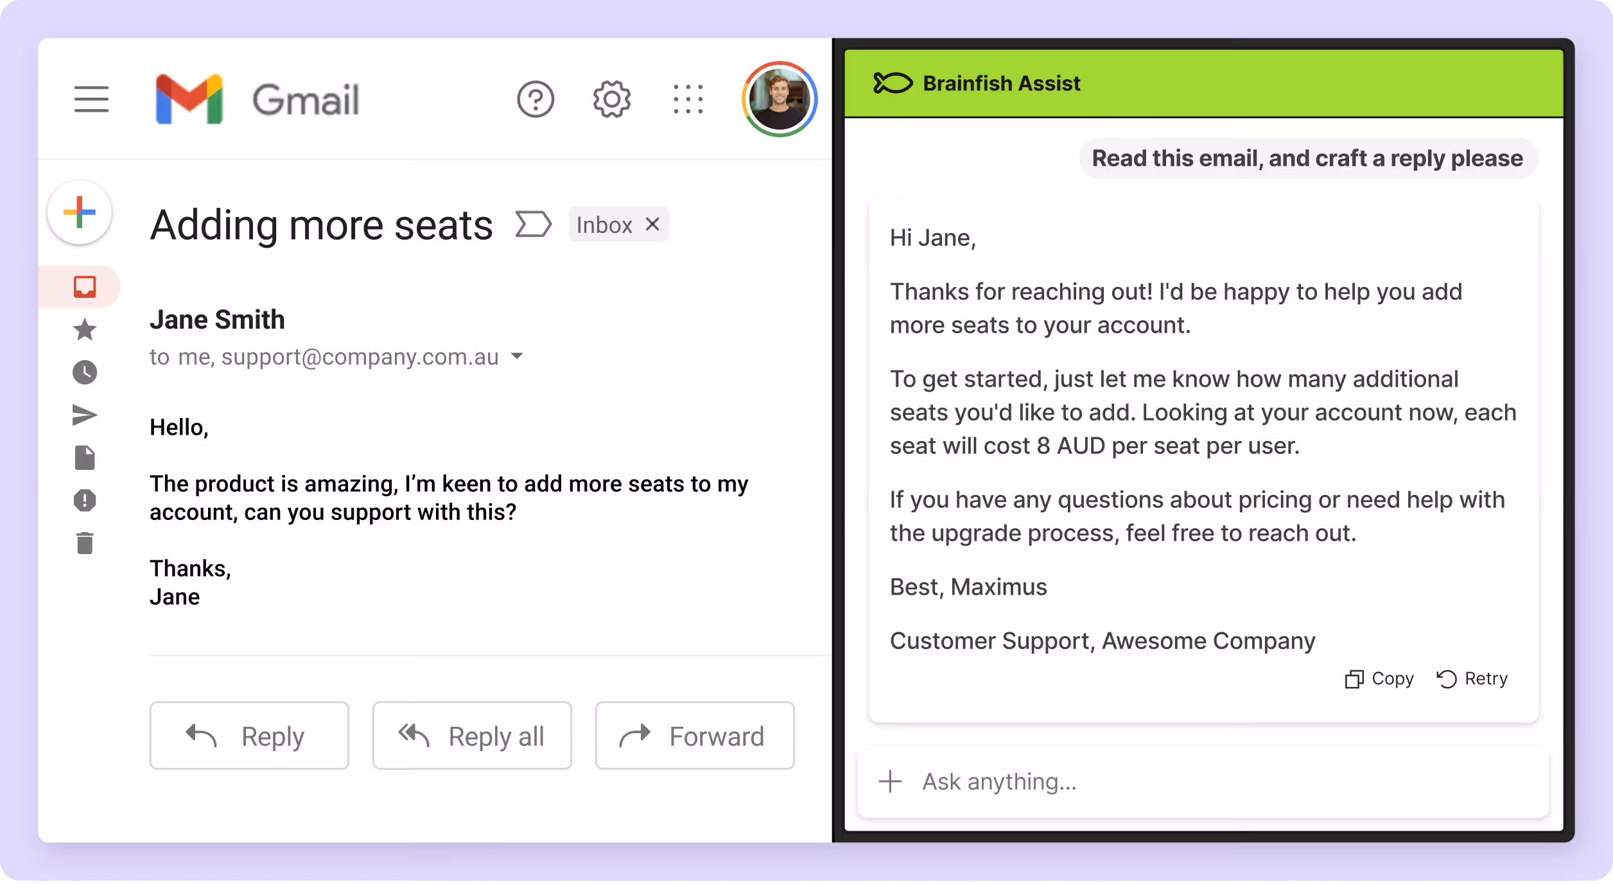The width and height of the screenshot is (1613, 884).
Task: Open Trash bin icon in sidebar
Action: (x=85, y=543)
